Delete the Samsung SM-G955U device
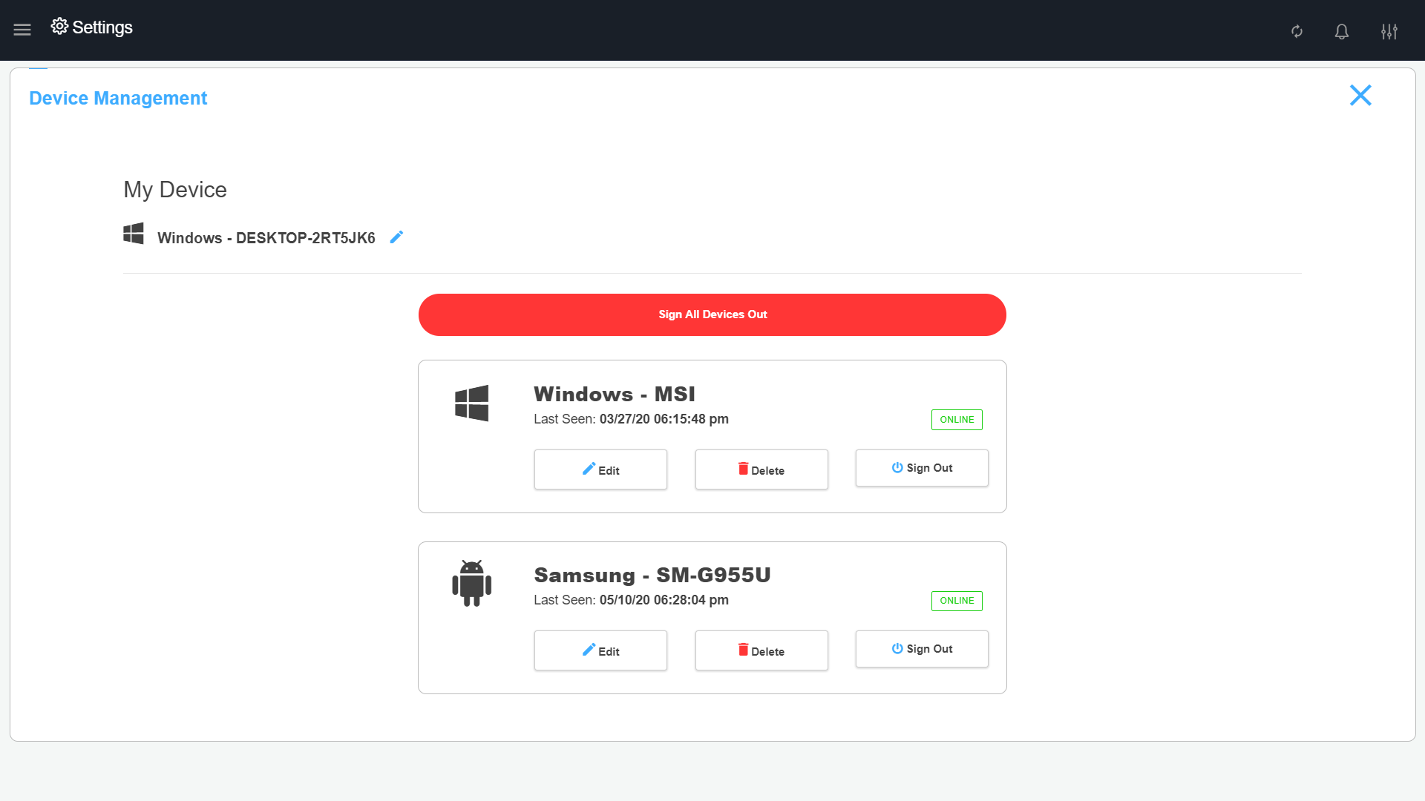This screenshot has height=801, width=1425. click(761, 650)
